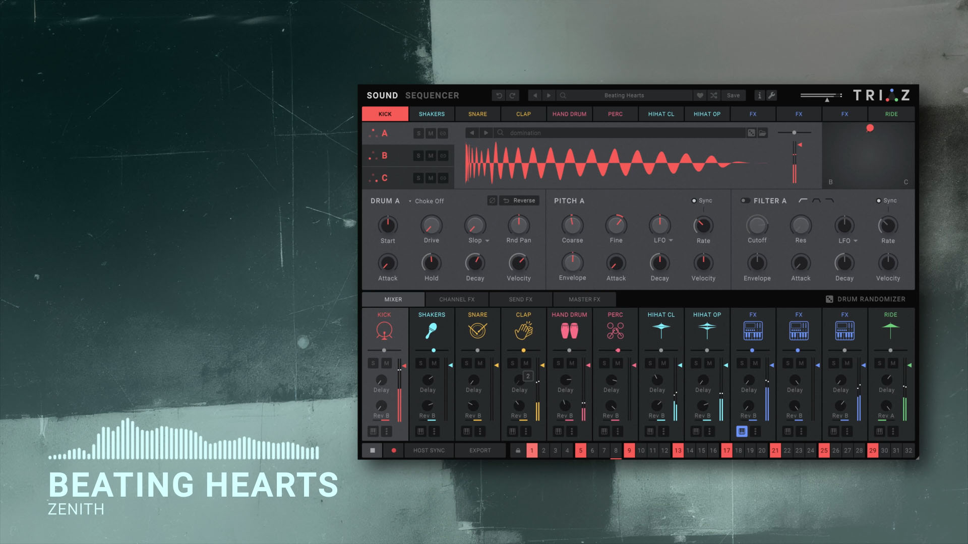Image resolution: width=968 pixels, height=544 pixels.
Task: Click the undo arrow icon
Action: [x=499, y=95]
